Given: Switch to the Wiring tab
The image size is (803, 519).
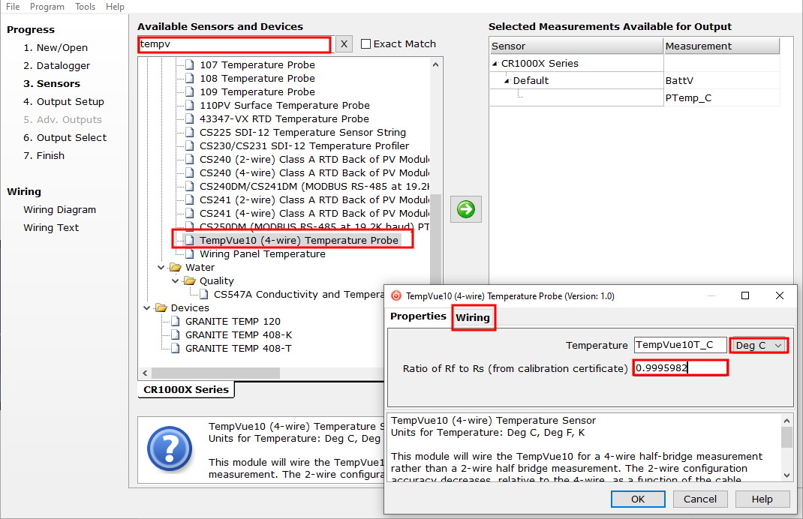Looking at the screenshot, I should tap(473, 317).
